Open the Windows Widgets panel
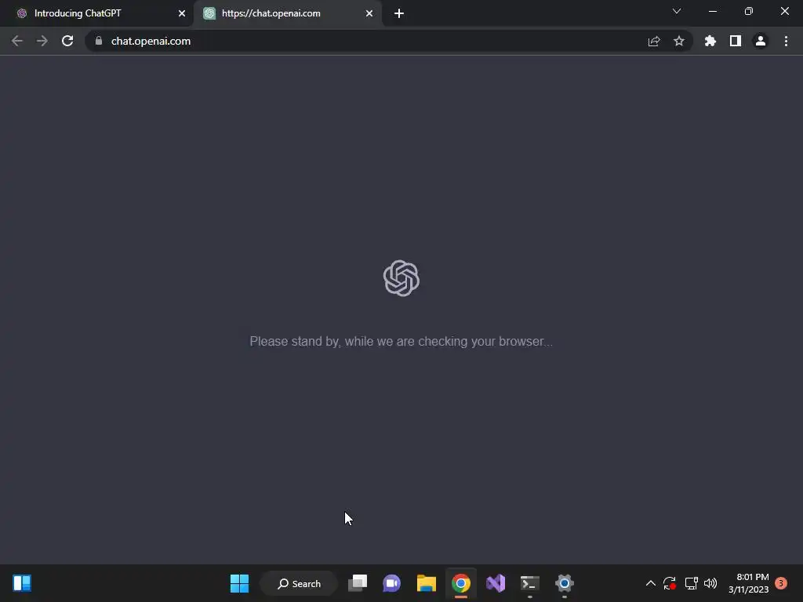 pos(22,583)
